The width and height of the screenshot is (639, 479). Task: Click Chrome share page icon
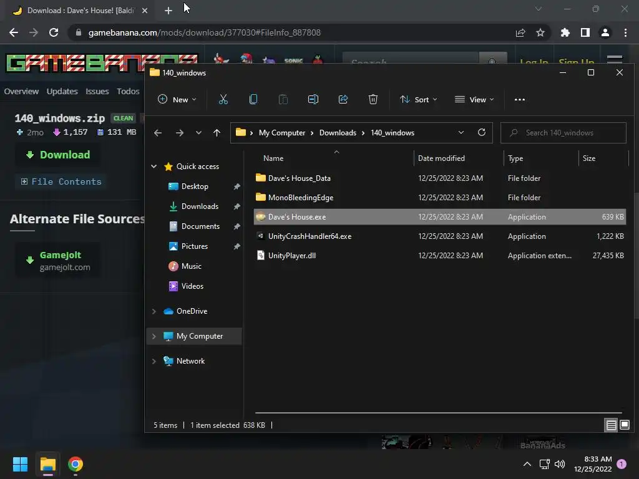pyautogui.click(x=520, y=32)
